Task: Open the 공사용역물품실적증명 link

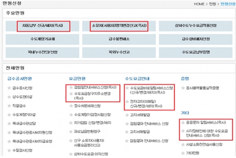Action: tap(202, 88)
